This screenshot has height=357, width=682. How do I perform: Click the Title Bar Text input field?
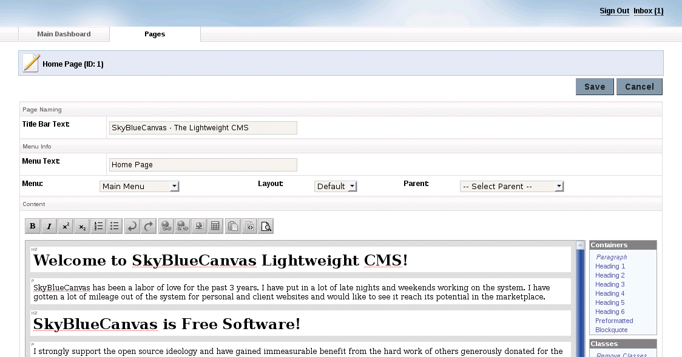203,128
